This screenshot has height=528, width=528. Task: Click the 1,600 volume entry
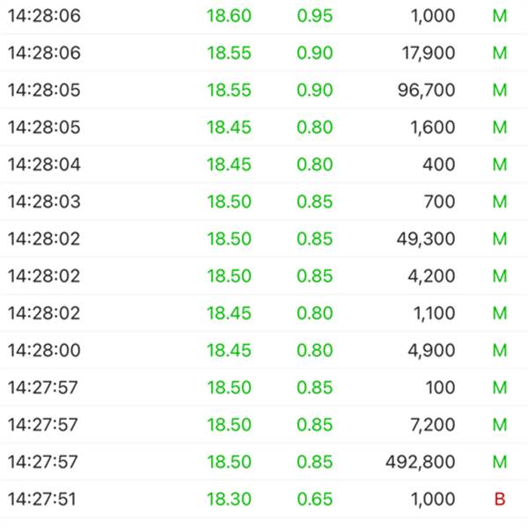pyautogui.click(x=431, y=128)
